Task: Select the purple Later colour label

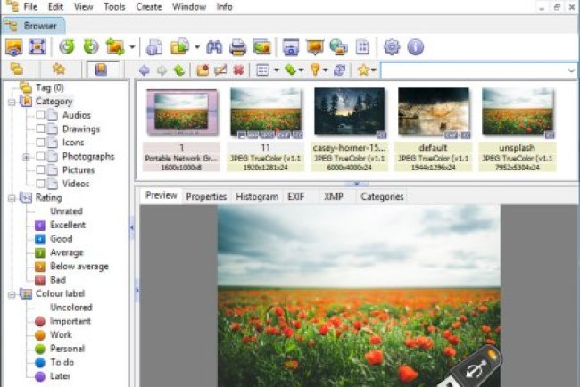Action: (x=62, y=377)
